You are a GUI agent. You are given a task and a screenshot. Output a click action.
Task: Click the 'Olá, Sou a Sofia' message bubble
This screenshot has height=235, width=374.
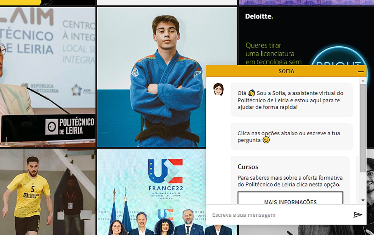(x=292, y=100)
